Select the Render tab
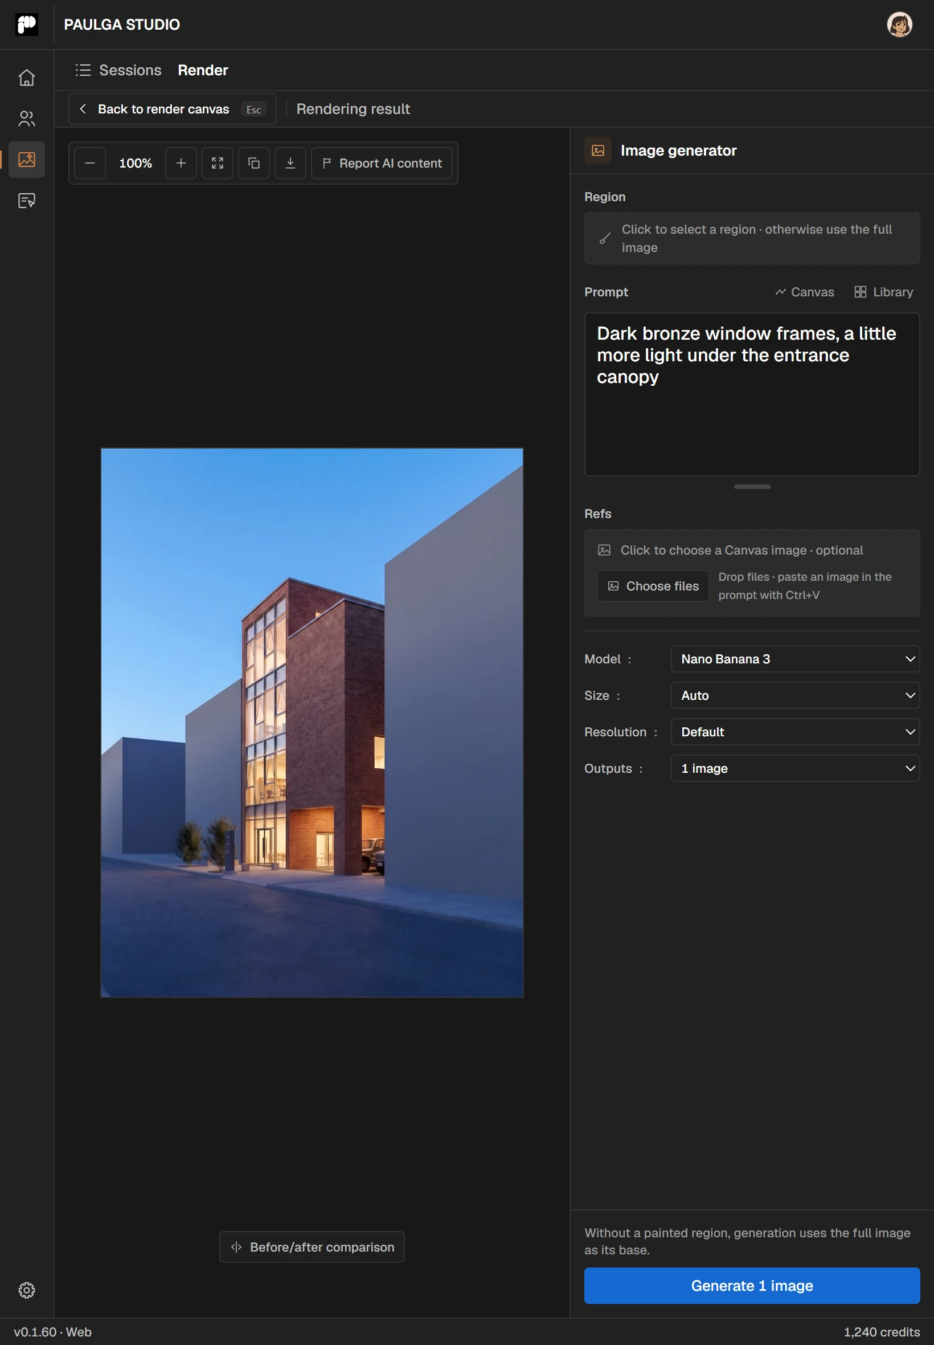The image size is (934, 1345). pyautogui.click(x=203, y=70)
